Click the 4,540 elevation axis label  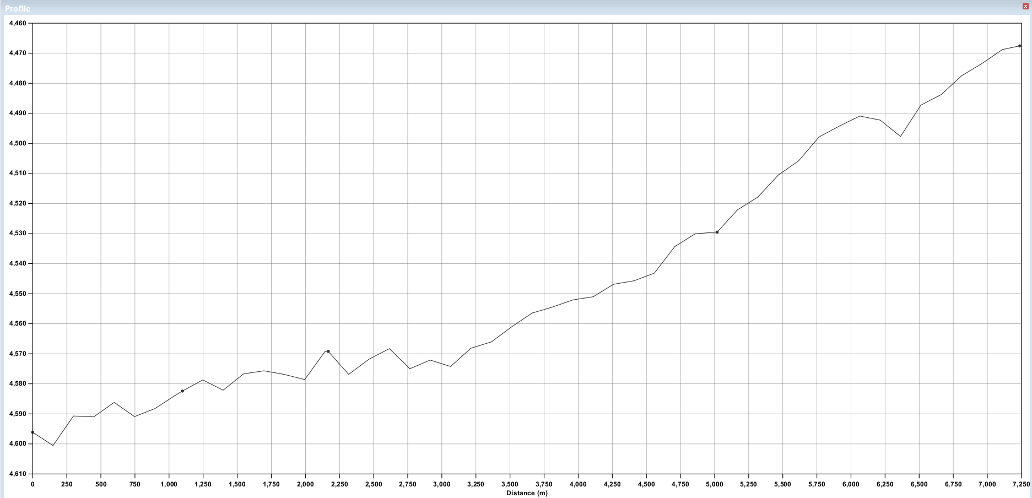tap(18, 263)
